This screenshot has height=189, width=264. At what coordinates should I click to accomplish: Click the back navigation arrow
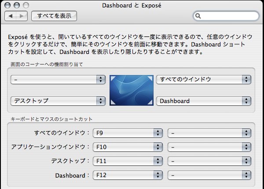point(11,16)
